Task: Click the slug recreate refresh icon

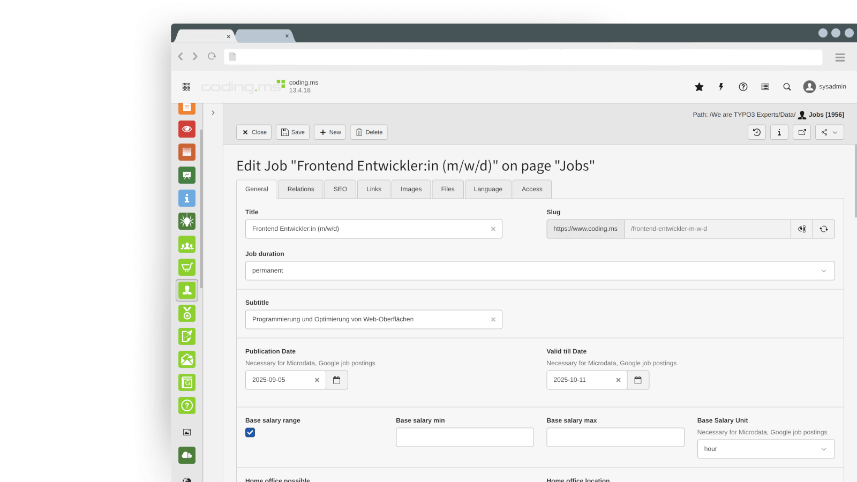Action: point(824,229)
